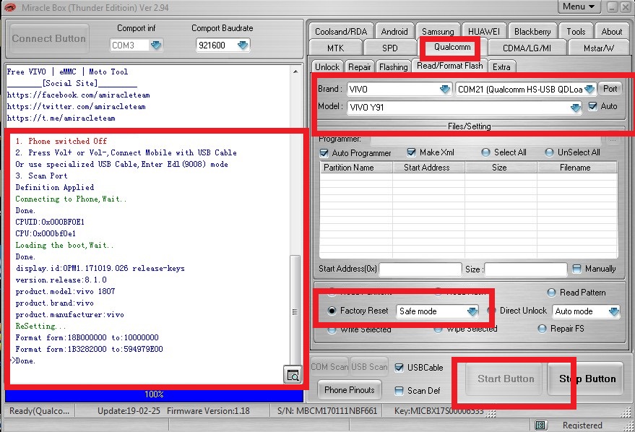Switch to the Android tab
The height and width of the screenshot is (432, 635).
point(394,32)
